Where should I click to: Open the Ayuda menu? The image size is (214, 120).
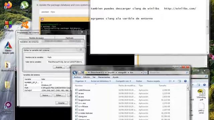pyautogui.click(x=115, y=77)
